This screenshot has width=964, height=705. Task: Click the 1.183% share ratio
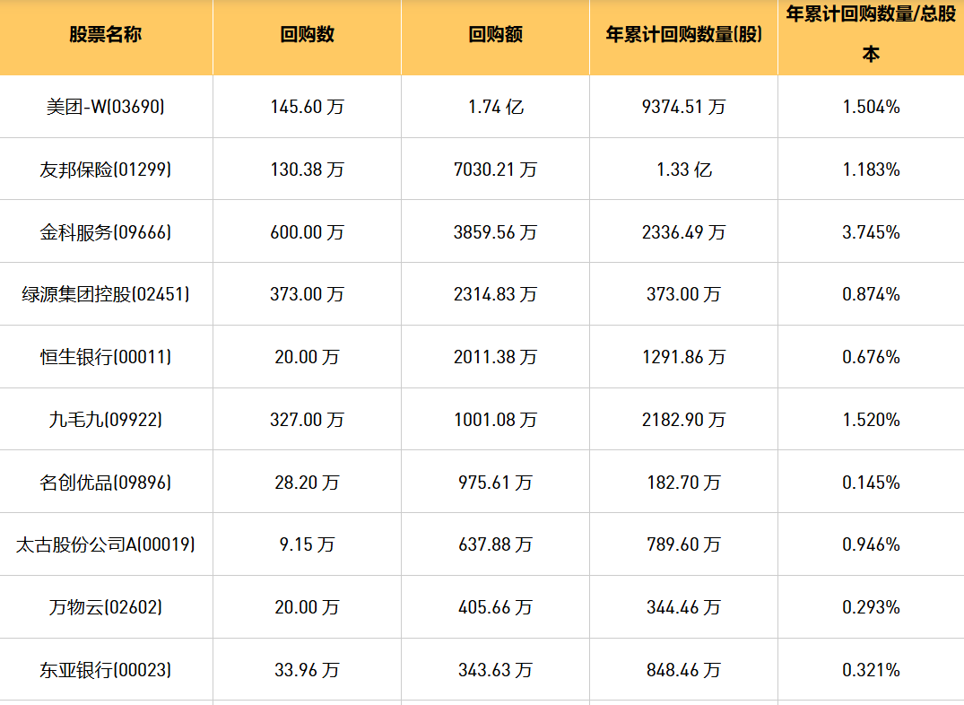[x=871, y=170]
